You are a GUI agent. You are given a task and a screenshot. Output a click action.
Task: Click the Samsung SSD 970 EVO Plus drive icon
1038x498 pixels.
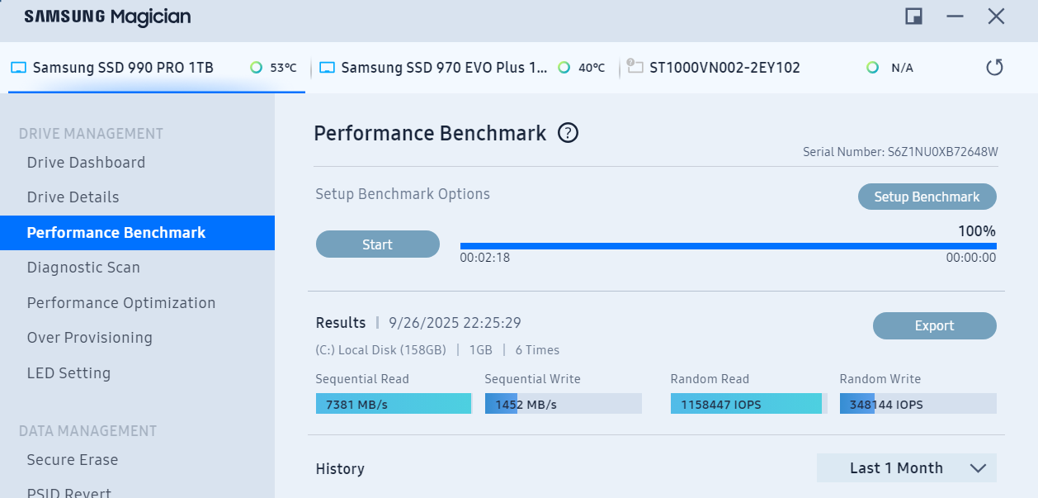[327, 68]
